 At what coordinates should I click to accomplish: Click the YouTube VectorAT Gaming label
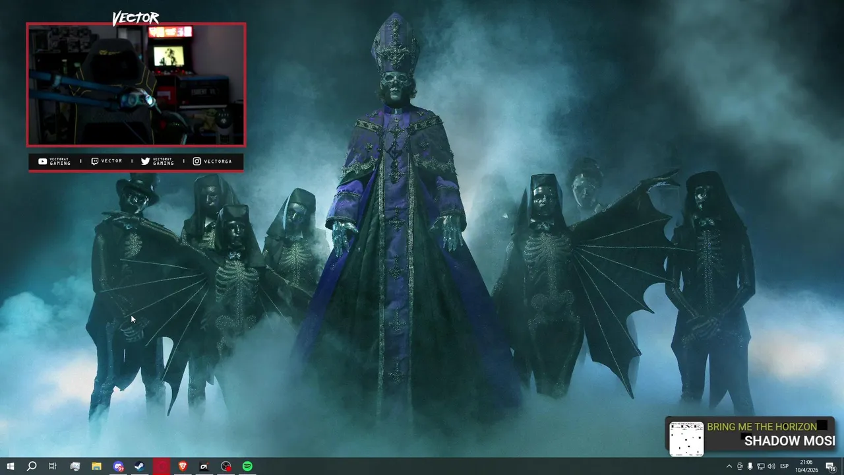[x=54, y=162]
